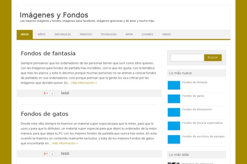Open the Lugares category
247x164 pixels.
(x=147, y=34)
